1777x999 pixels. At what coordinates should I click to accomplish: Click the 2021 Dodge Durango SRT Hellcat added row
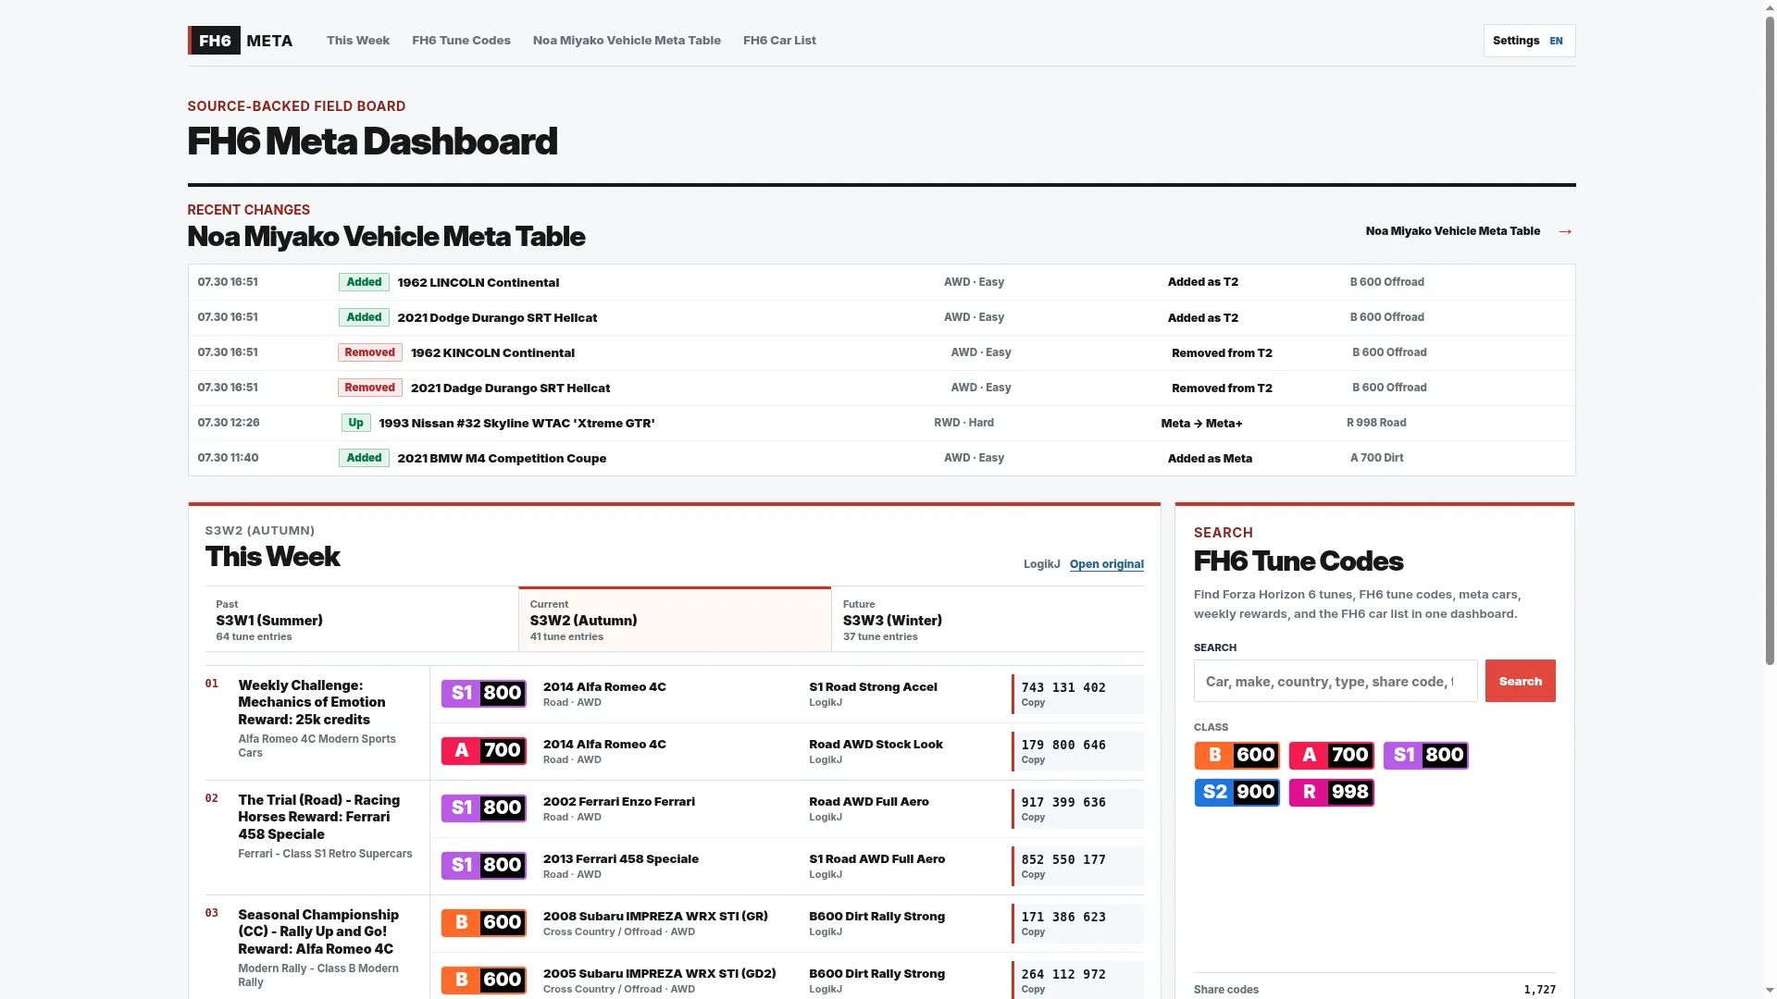pos(881,317)
